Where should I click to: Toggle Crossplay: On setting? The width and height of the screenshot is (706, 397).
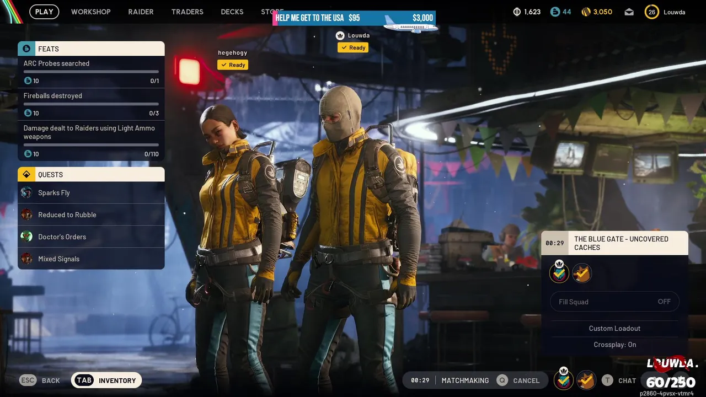(614, 345)
